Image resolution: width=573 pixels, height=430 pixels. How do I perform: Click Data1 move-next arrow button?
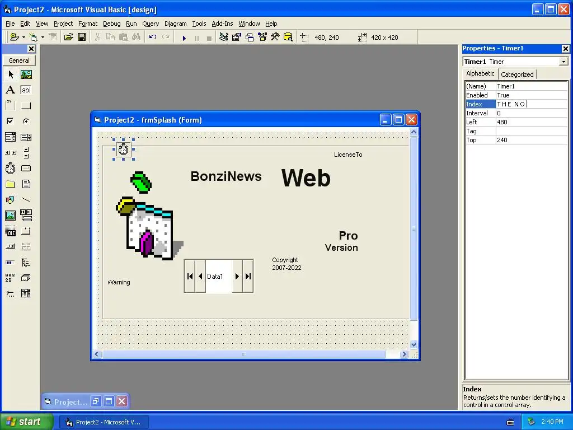click(237, 276)
